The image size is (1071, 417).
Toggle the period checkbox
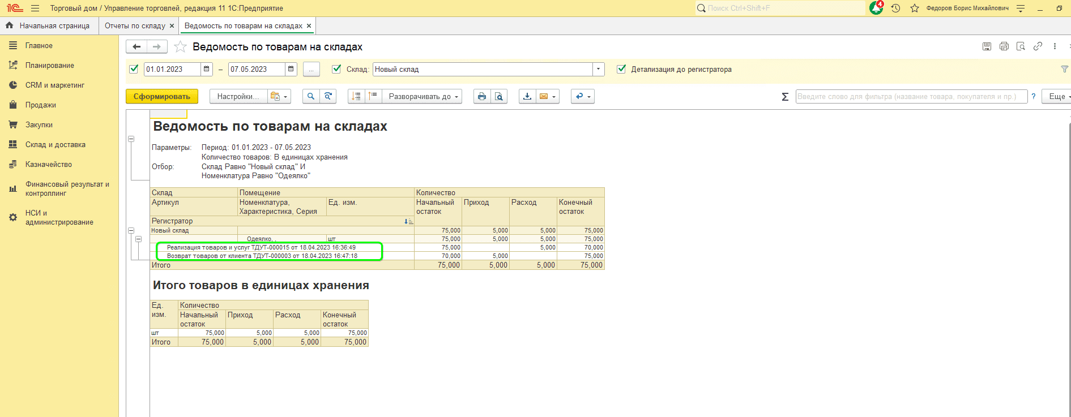(134, 69)
